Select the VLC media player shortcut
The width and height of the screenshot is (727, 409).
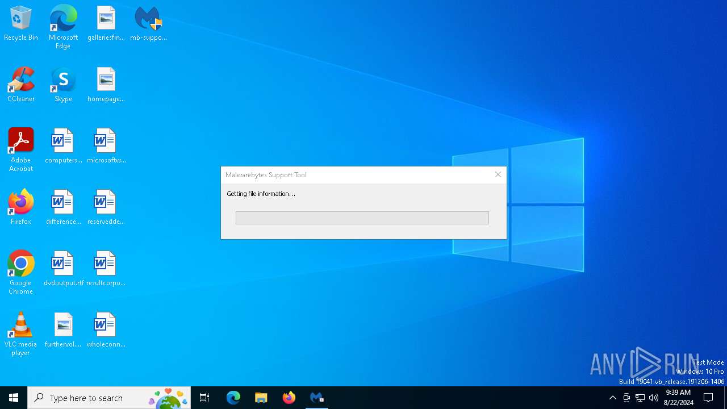[x=21, y=334]
